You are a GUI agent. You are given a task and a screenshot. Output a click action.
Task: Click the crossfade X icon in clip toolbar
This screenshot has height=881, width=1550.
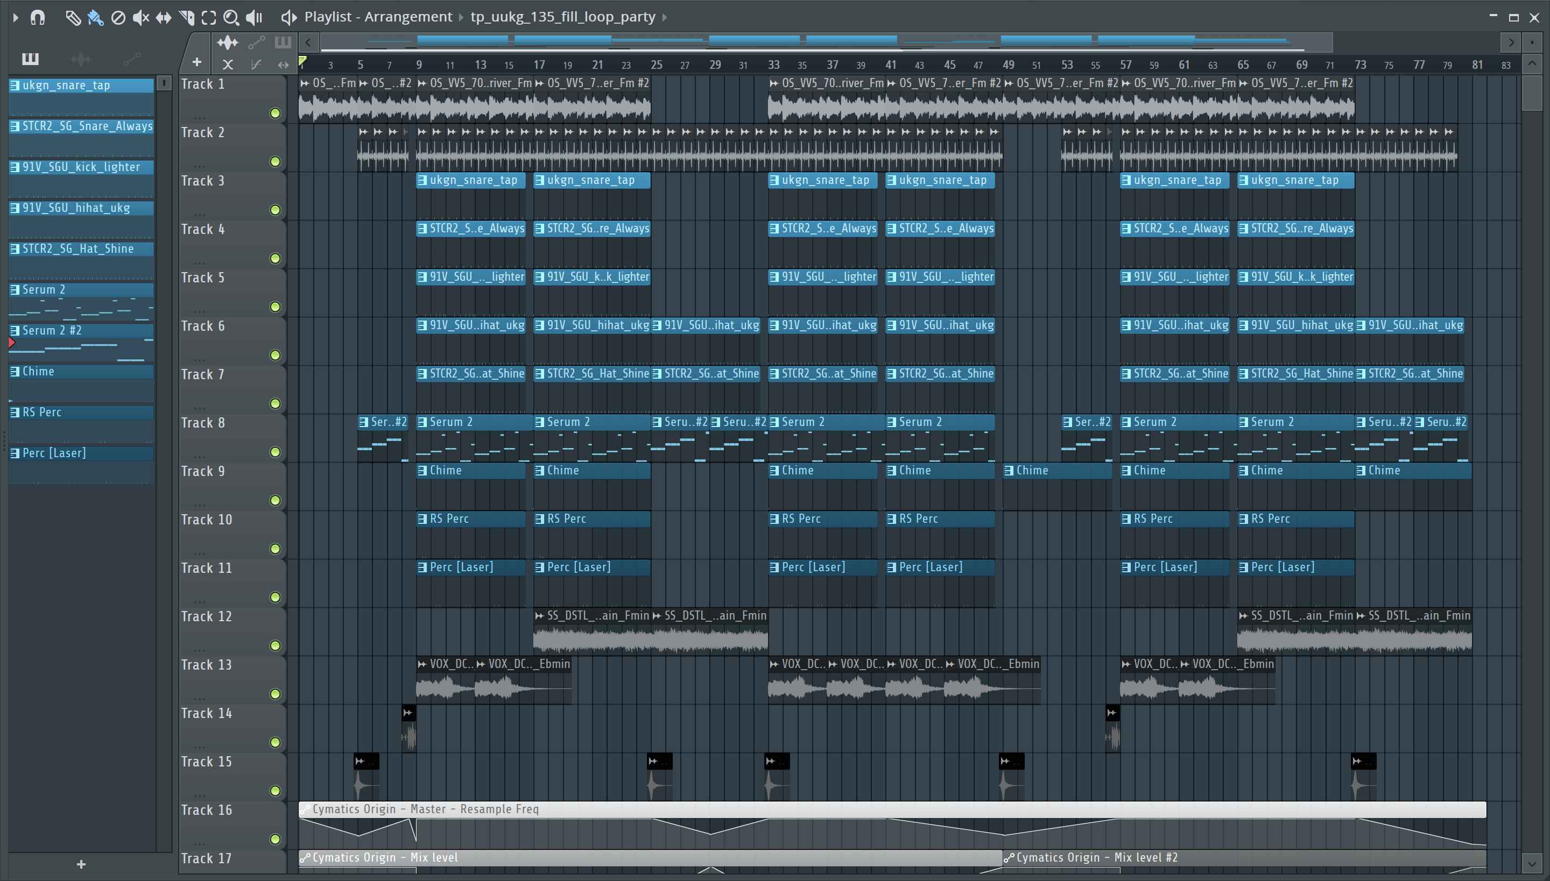pos(228,64)
